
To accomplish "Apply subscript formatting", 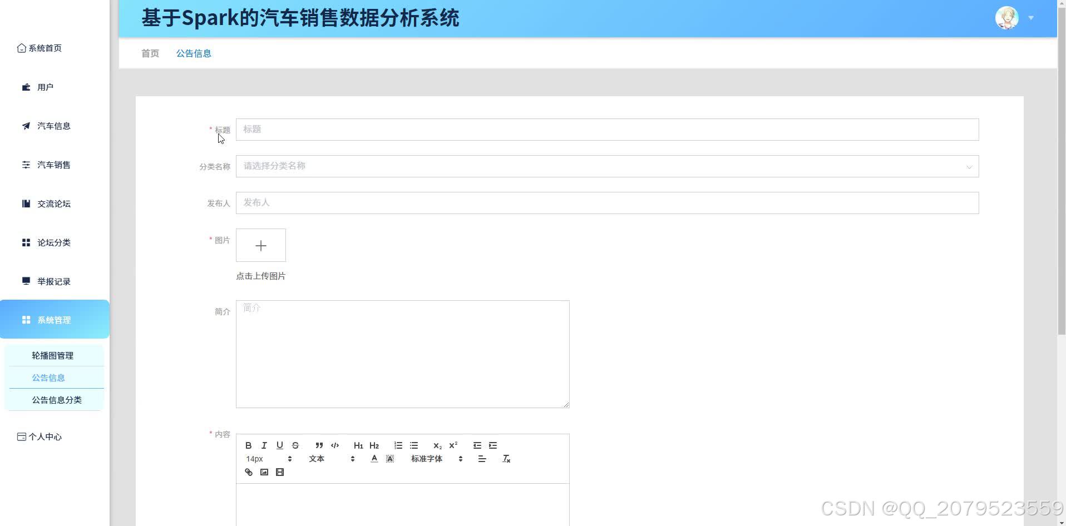I will 438,445.
